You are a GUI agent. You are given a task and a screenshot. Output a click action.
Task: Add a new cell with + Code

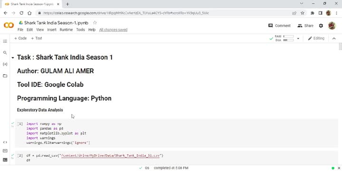pos(20,38)
